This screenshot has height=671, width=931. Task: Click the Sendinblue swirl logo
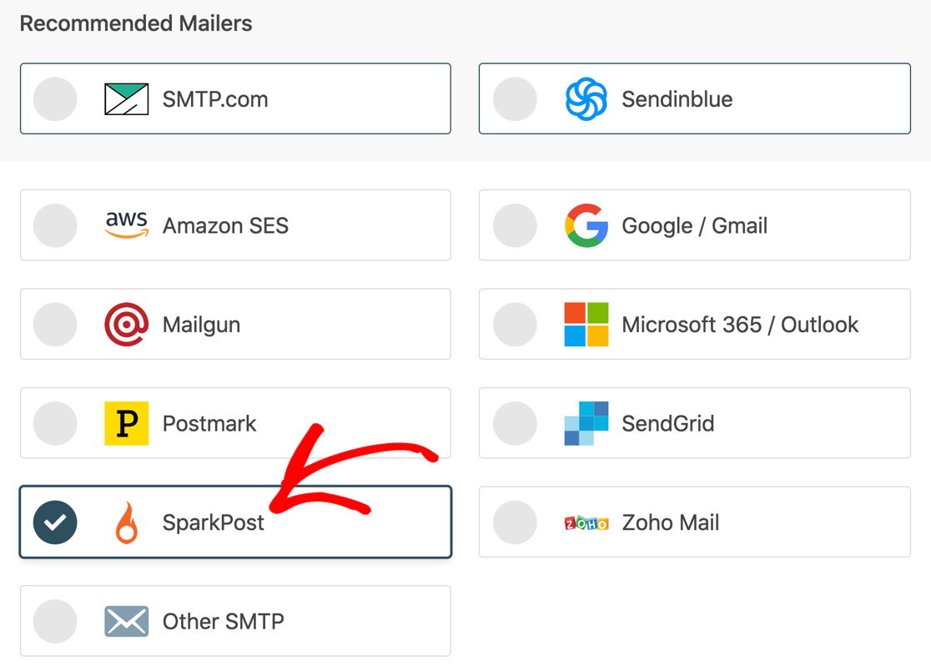pyautogui.click(x=586, y=99)
